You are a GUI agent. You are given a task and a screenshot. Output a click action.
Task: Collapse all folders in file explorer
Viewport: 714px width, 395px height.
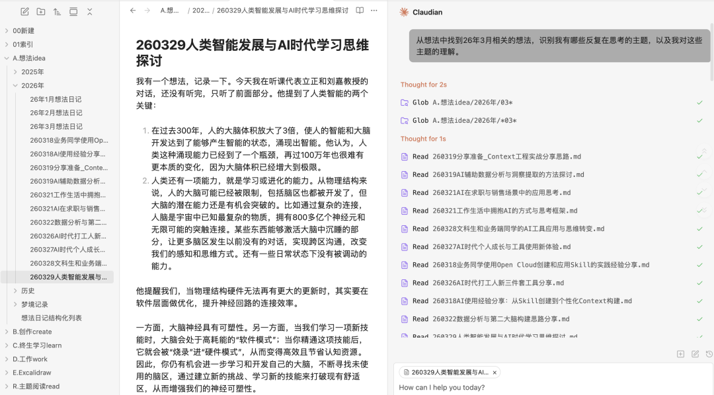point(90,12)
